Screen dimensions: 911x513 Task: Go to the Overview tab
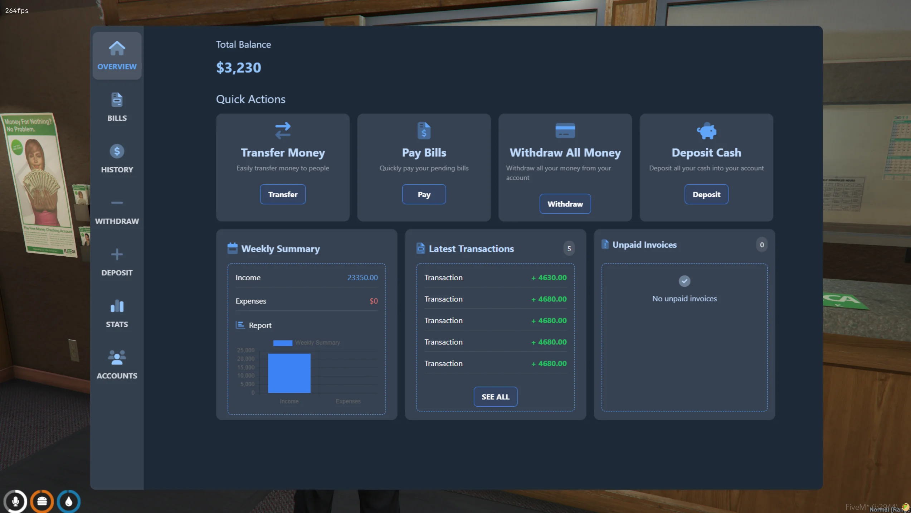click(x=117, y=55)
